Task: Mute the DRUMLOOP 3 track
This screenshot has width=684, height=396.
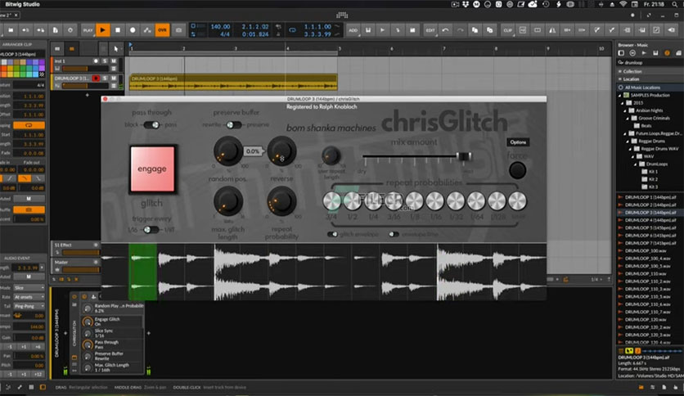Action: coord(114,78)
